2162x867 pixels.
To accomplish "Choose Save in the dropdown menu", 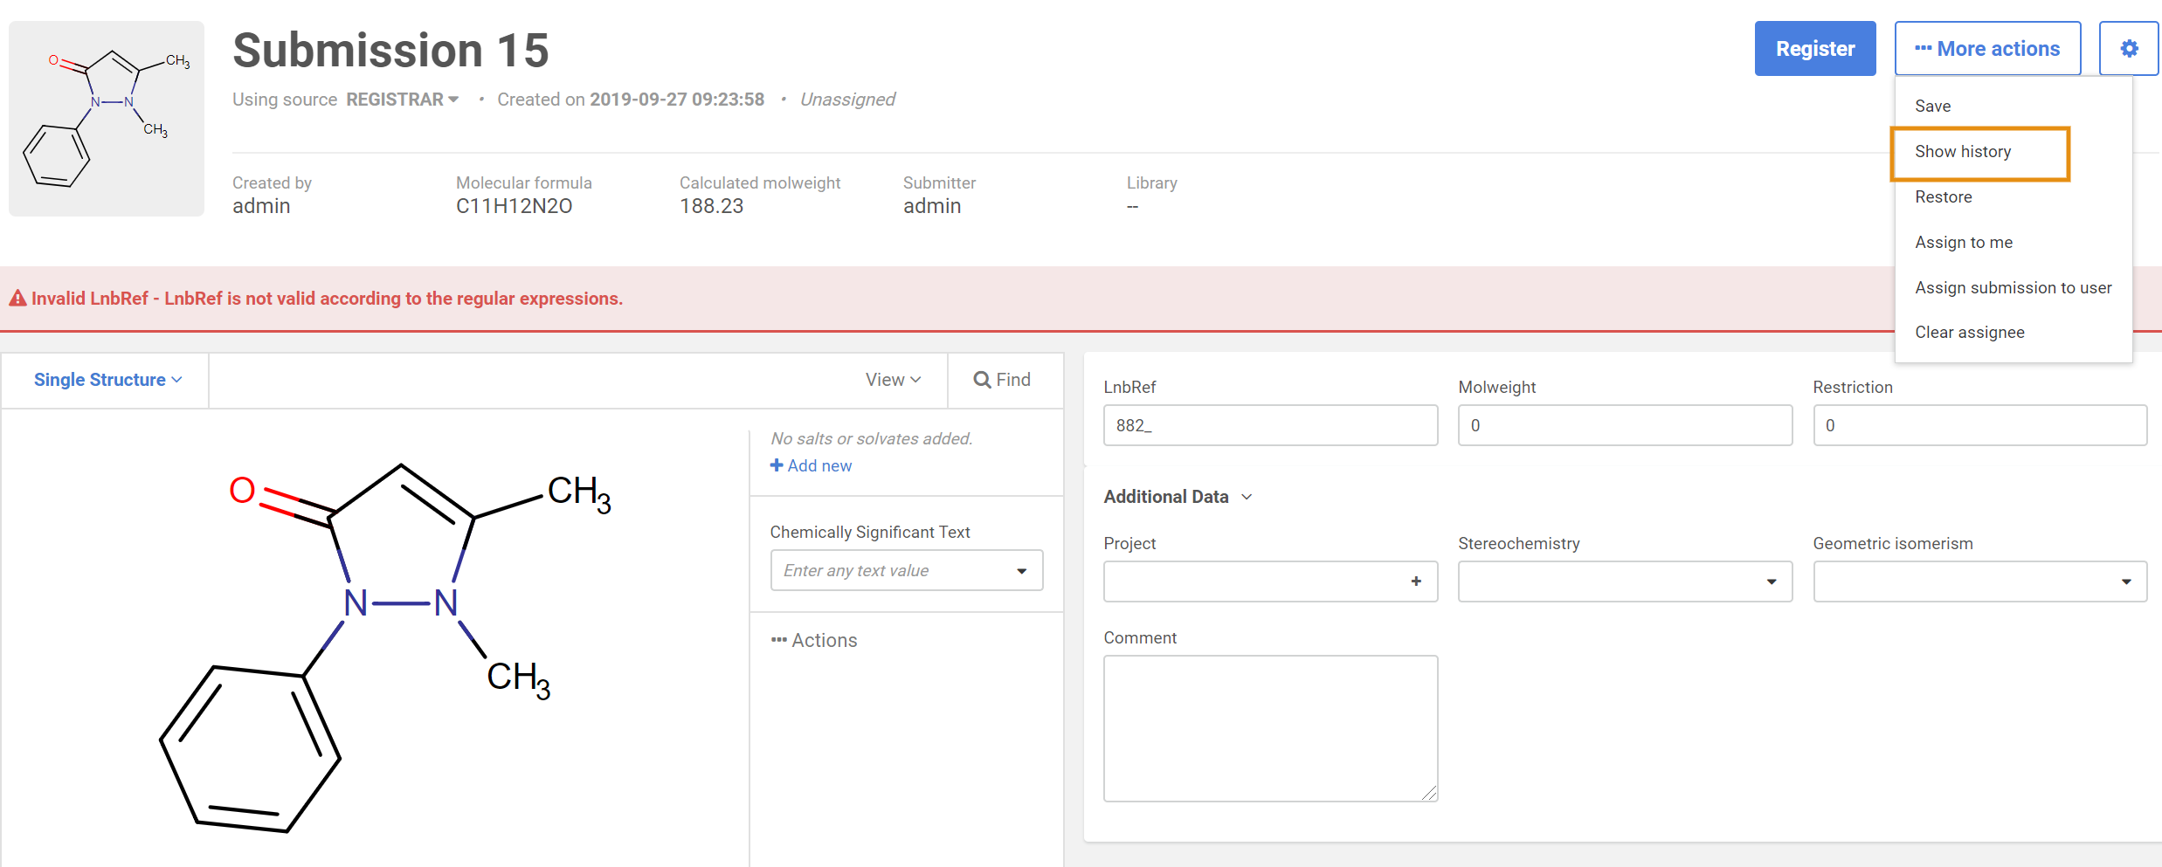I will (1932, 107).
